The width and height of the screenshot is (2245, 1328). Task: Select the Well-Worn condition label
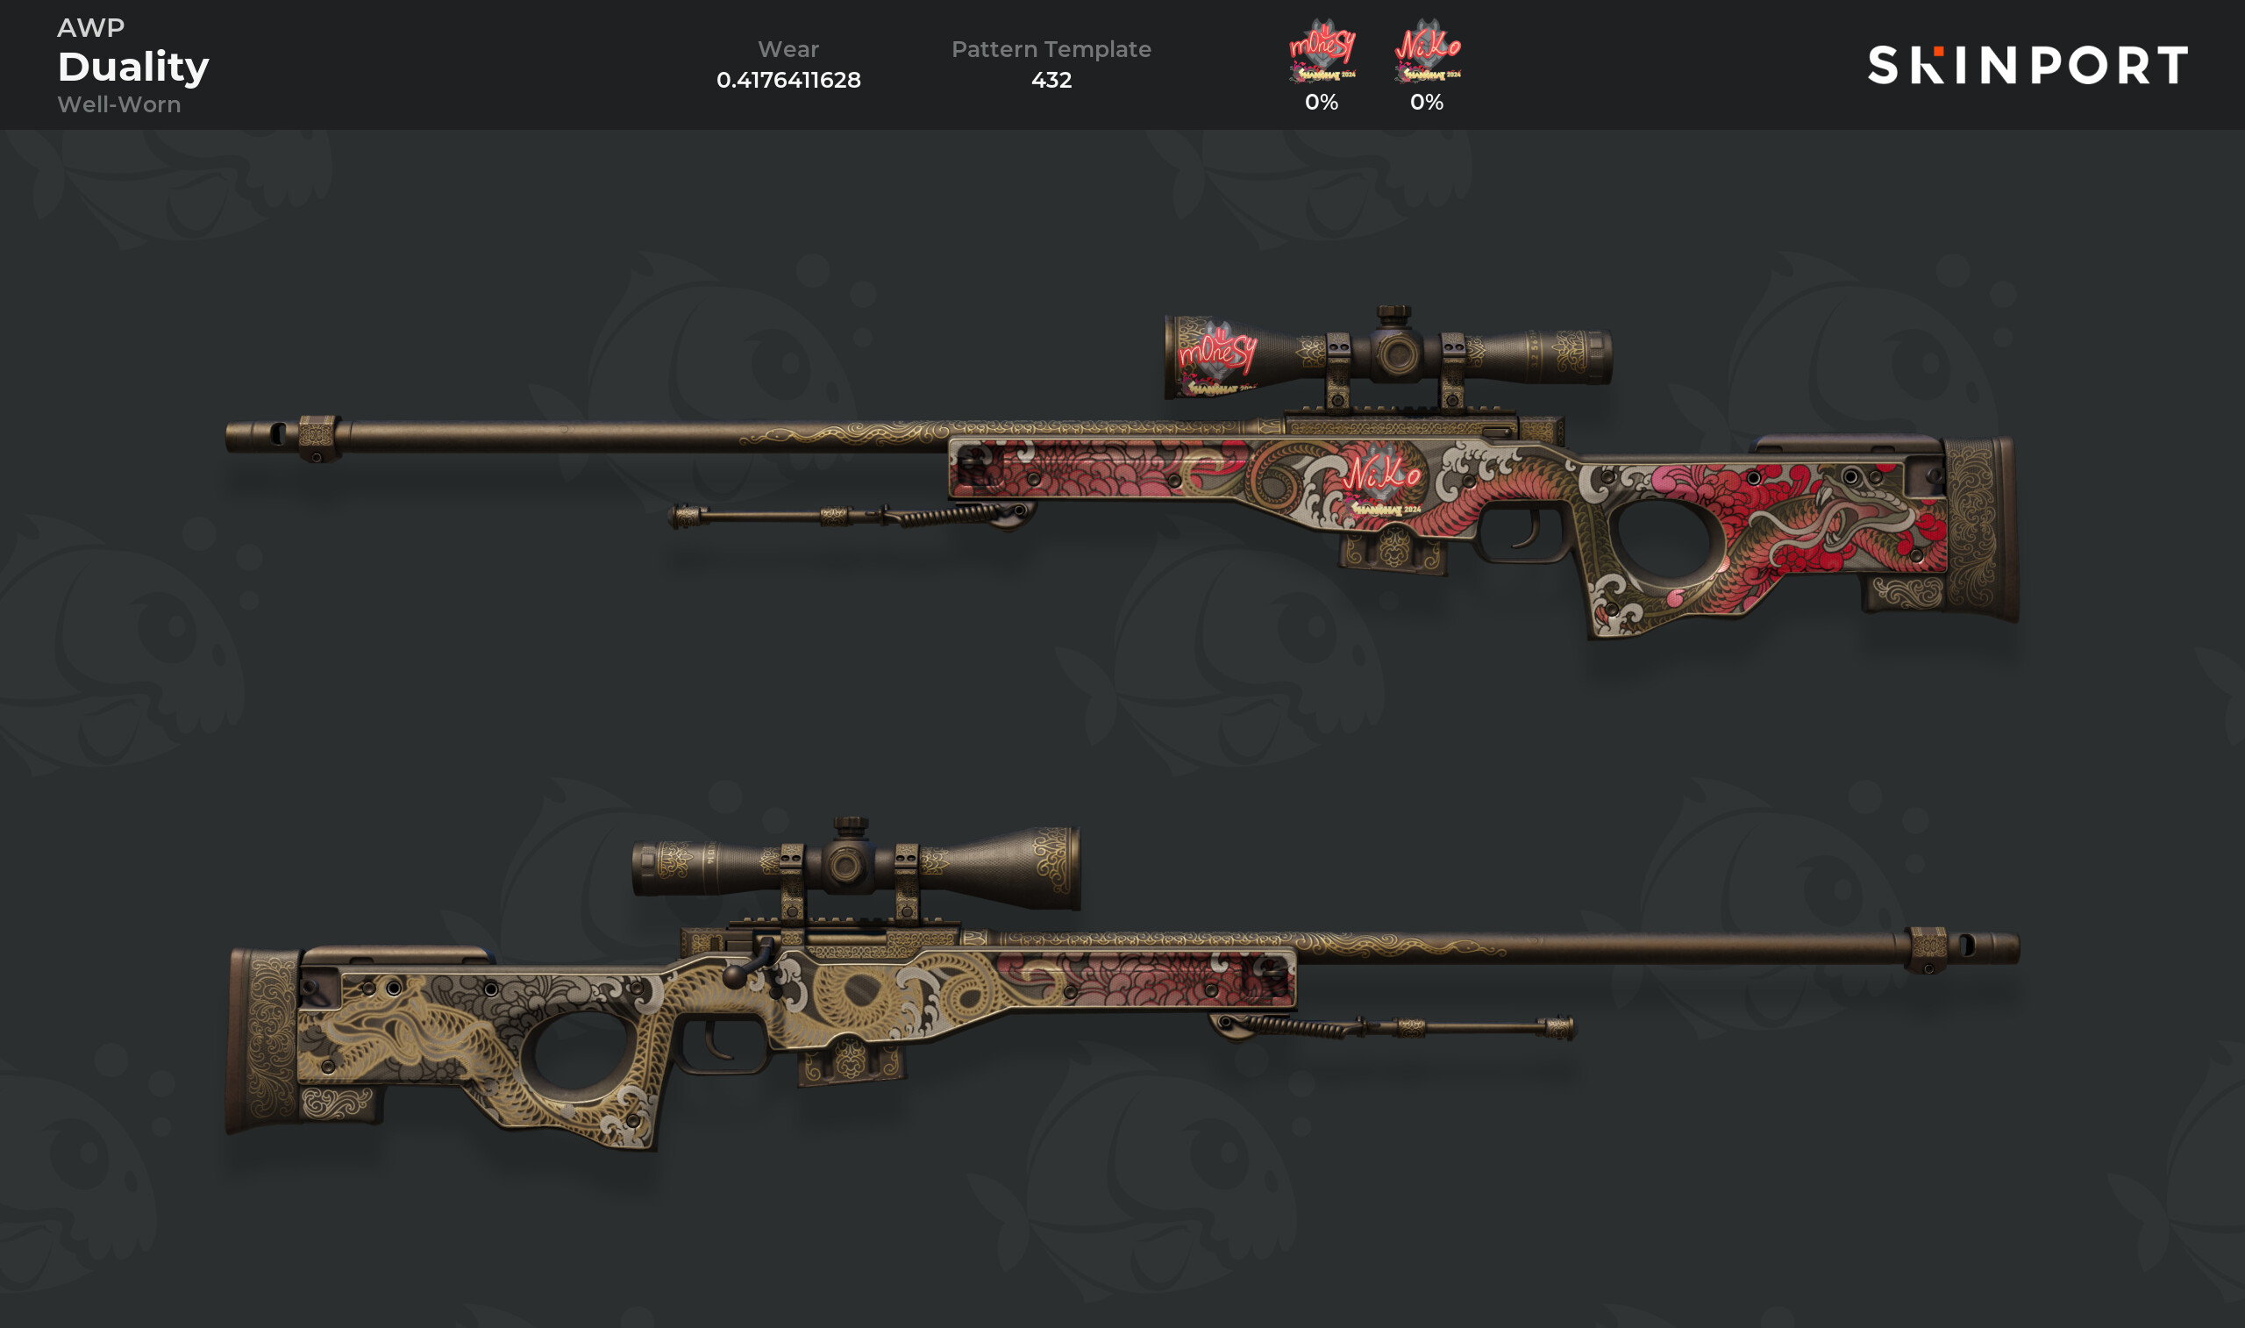click(119, 104)
